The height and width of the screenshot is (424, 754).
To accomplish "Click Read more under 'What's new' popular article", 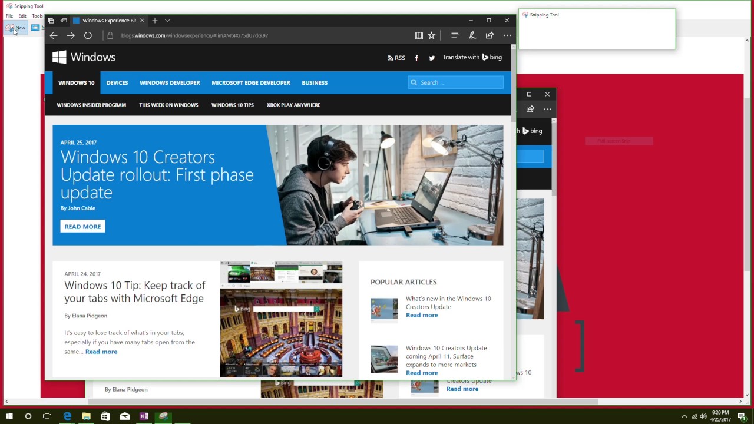I will (422, 315).
